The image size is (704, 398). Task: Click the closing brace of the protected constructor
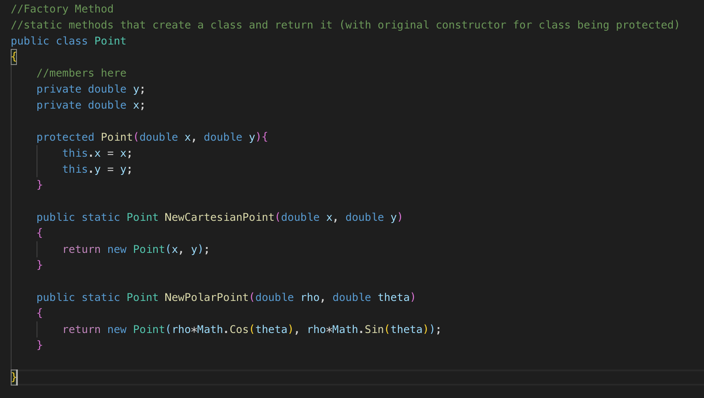point(40,185)
